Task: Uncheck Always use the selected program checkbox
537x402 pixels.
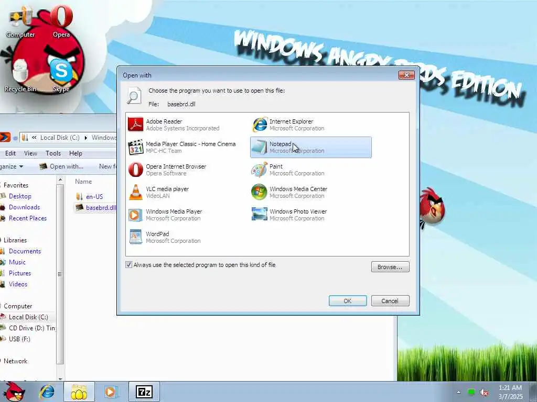Action: click(x=129, y=264)
